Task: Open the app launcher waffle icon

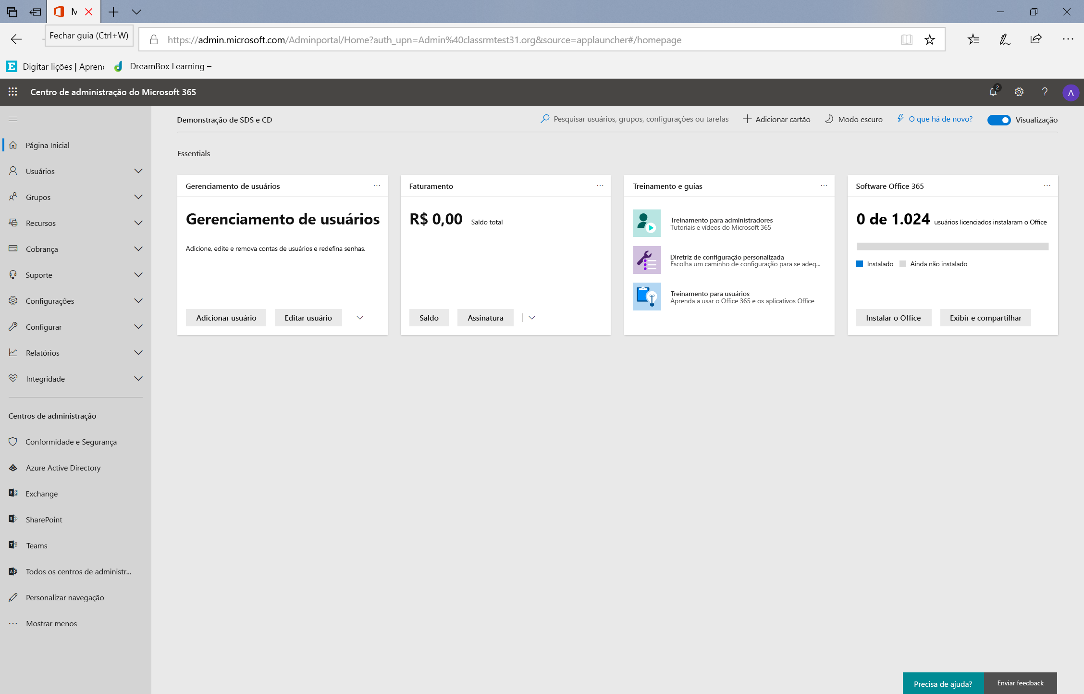Action: [x=13, y=92]
